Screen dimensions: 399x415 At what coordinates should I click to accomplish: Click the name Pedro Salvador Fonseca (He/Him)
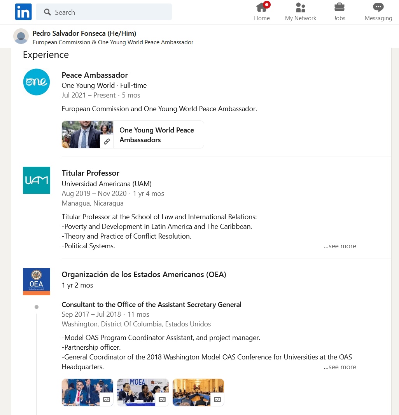(x=84, y=33)
